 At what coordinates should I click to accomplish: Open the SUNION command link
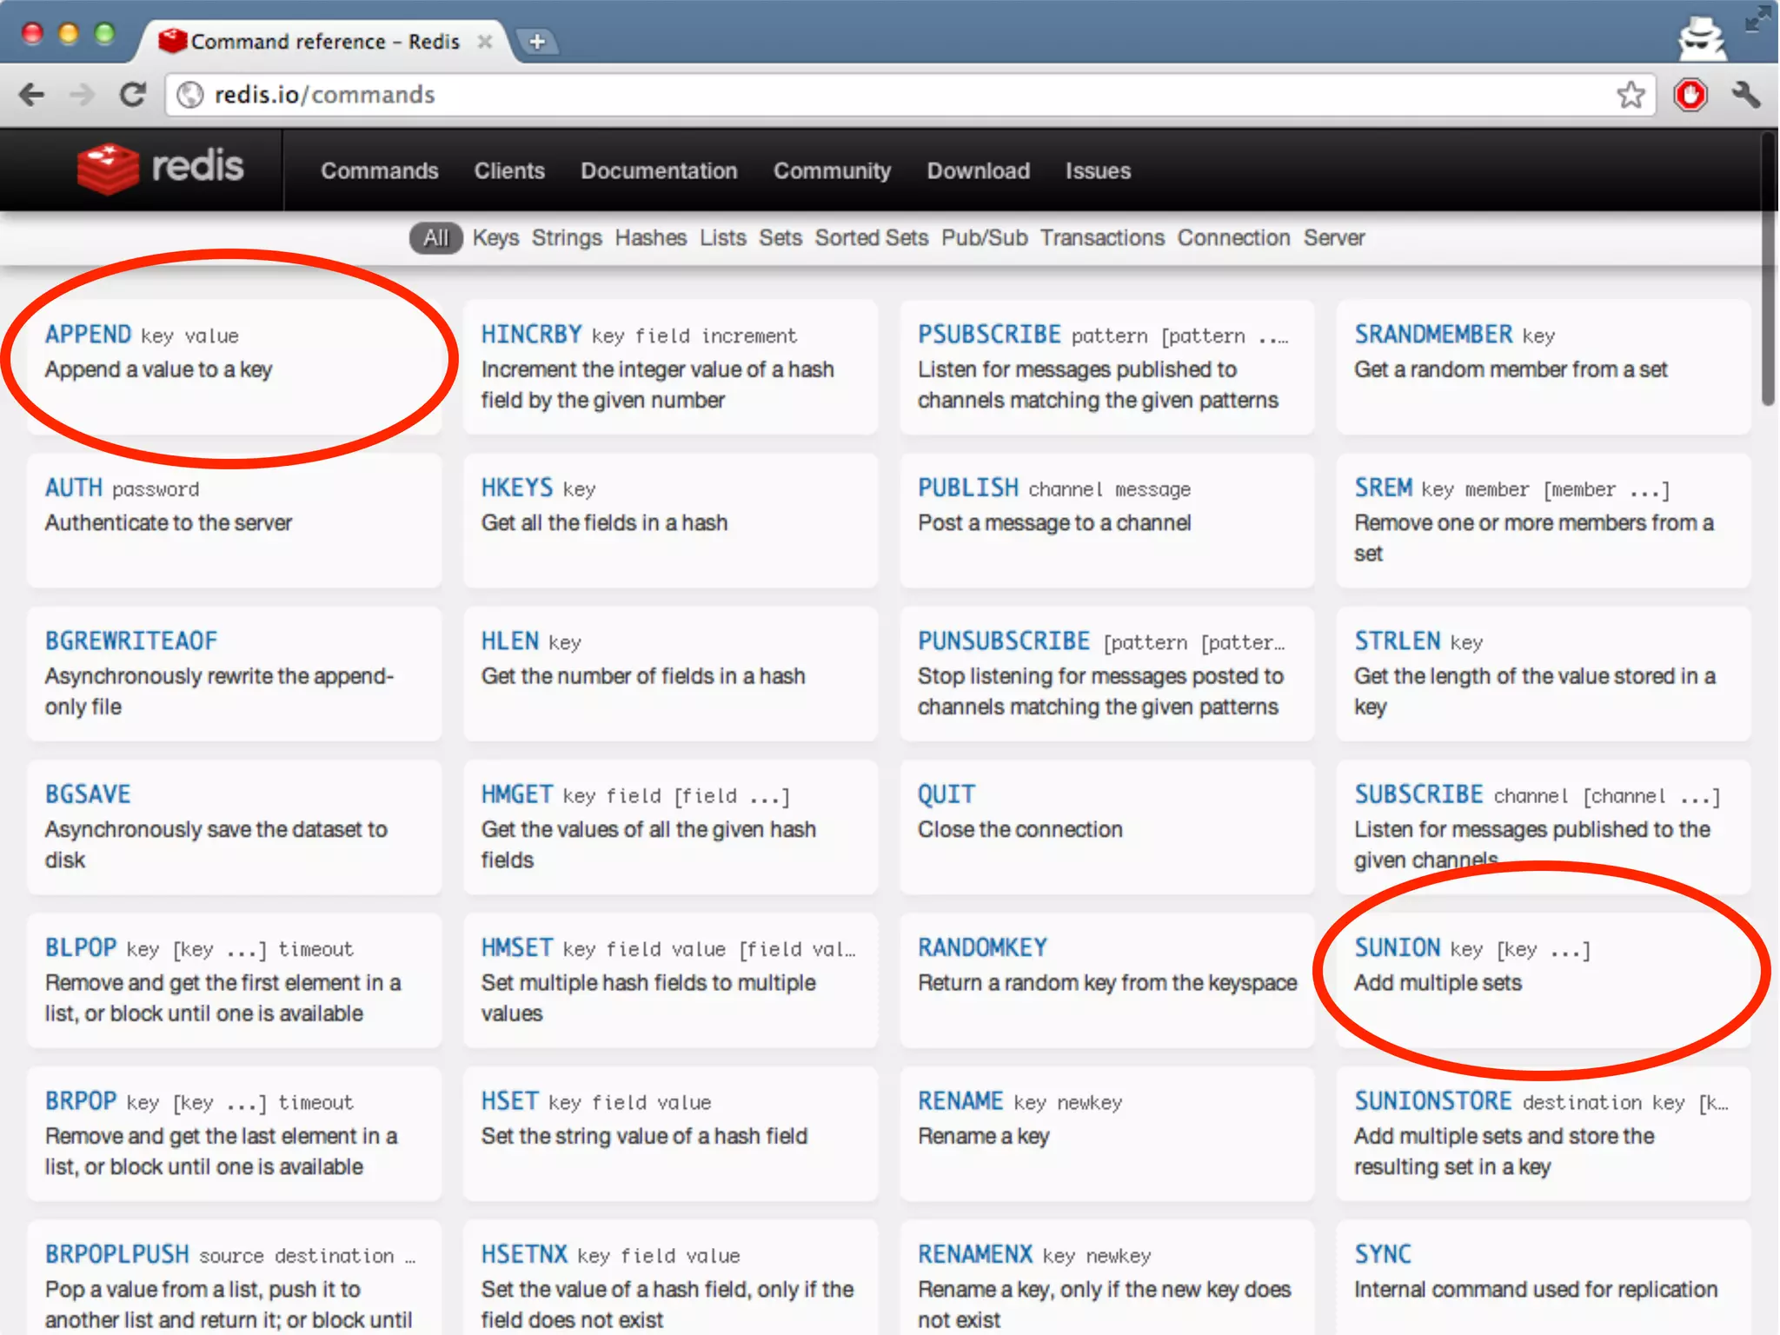tap(1397, 947)
